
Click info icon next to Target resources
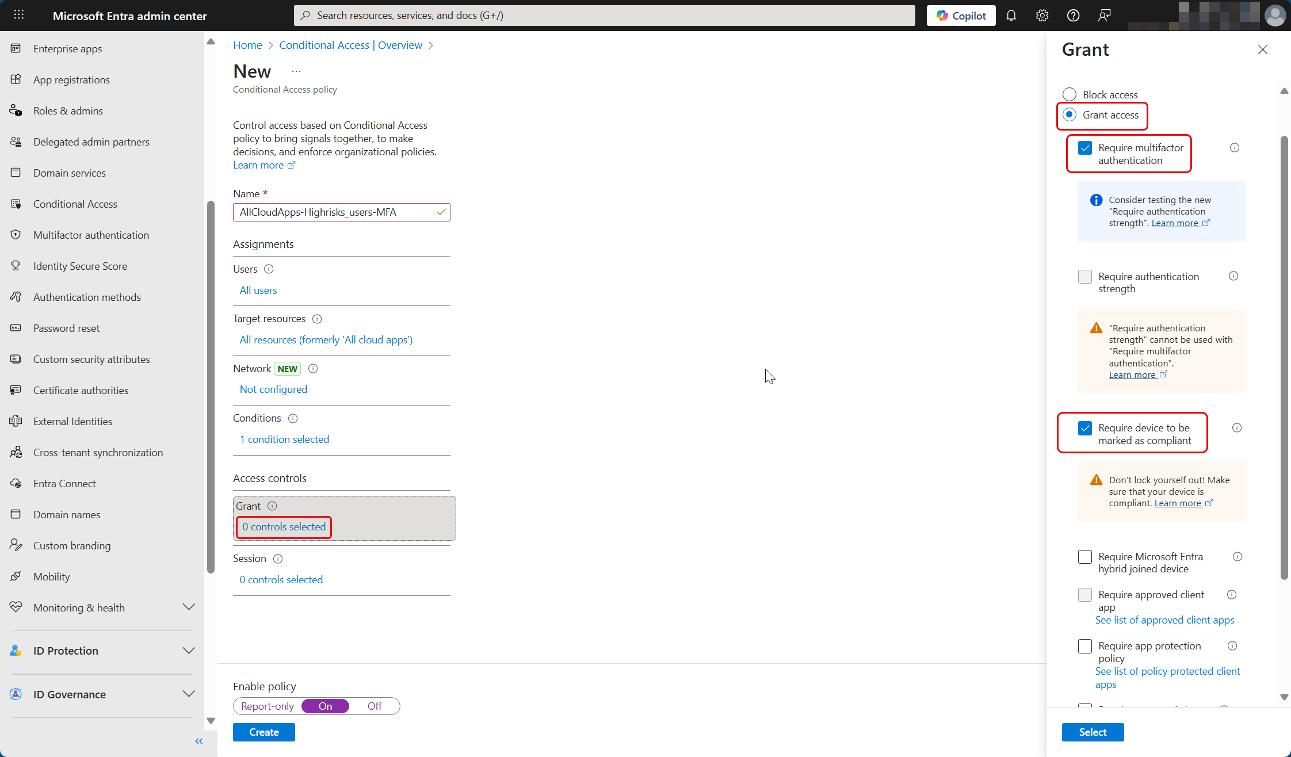[x=317, y=319]
